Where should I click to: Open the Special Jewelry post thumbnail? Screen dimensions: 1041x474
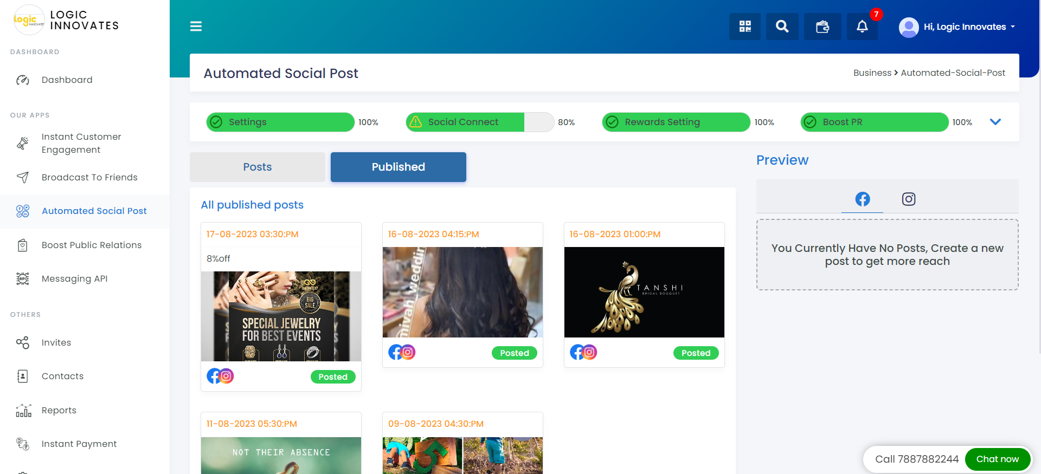click(x=281, y=316)
